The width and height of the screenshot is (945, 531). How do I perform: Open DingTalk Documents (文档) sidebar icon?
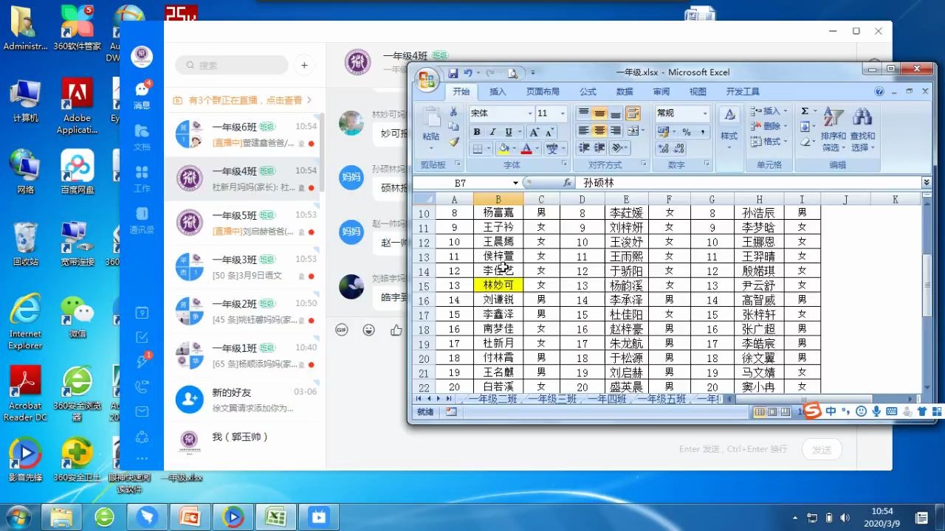point(142,136)
